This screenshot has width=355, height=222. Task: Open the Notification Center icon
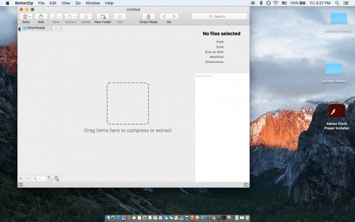[346, 3]
